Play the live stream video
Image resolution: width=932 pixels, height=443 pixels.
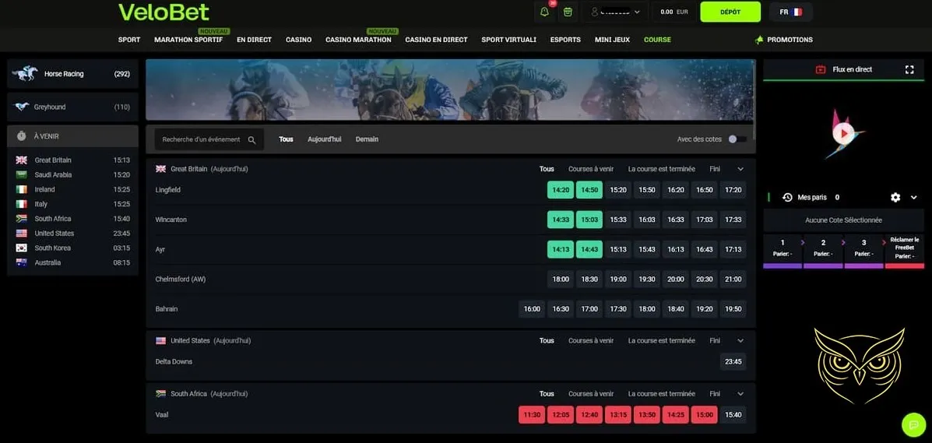click(842, 133)
